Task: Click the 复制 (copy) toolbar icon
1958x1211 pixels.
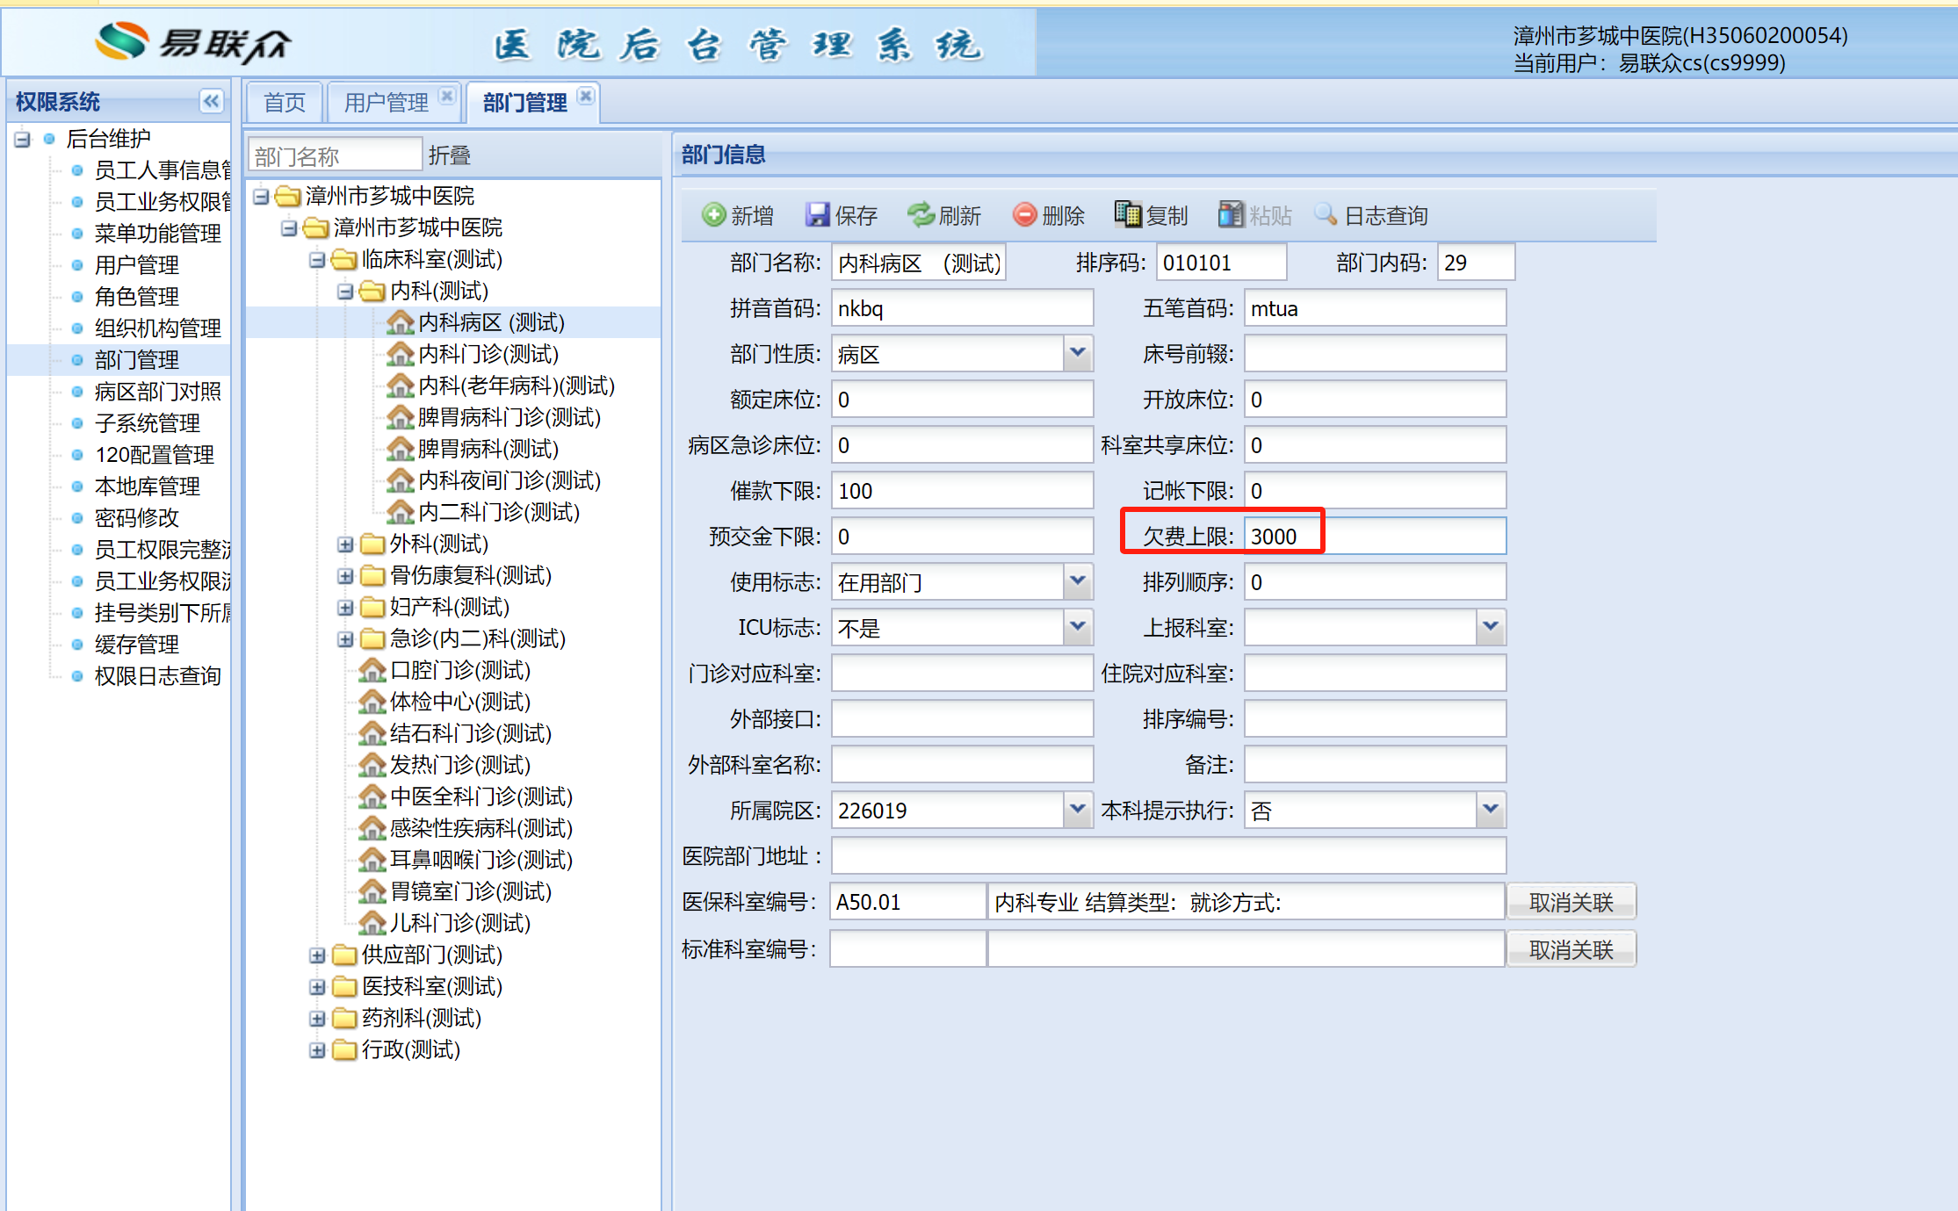Action: click(x=1128, y=215)
